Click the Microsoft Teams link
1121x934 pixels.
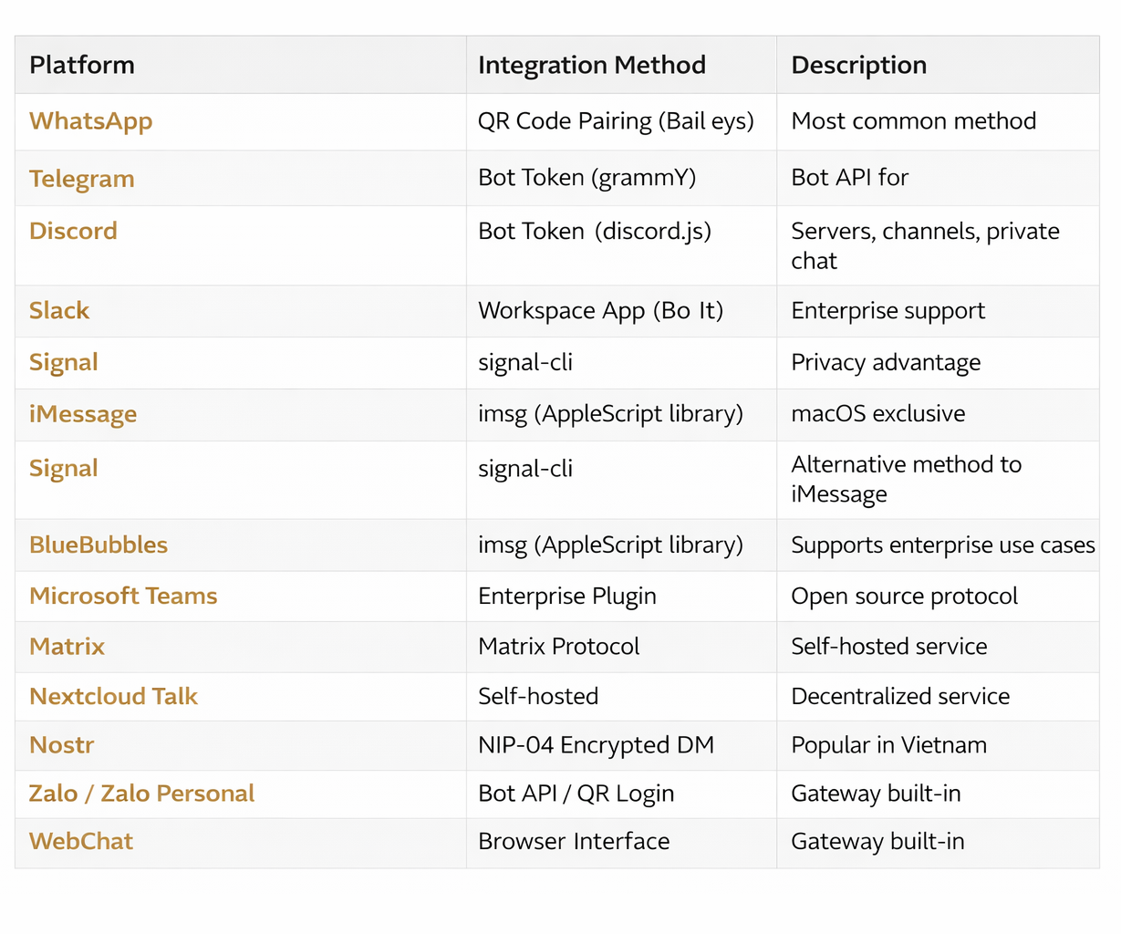pos(123,597)
